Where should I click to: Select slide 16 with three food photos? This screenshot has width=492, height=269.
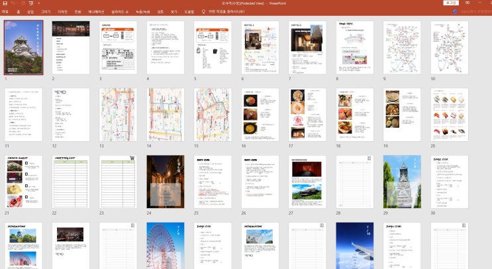[260, 115]
